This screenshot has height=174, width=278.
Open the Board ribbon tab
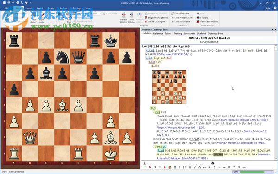pos(40,8)
